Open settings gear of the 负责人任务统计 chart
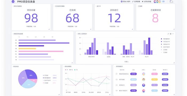Image resolution: width=187 pixels, height=96 pixels. pyautogui.click(x=170, y=34)
